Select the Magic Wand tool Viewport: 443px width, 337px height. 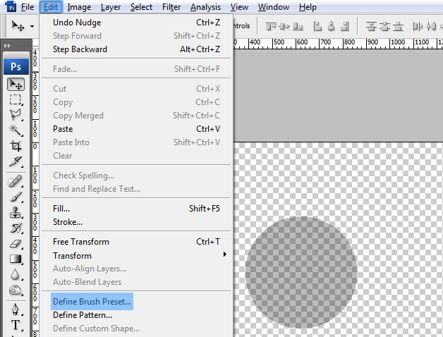tap(16, 130)
